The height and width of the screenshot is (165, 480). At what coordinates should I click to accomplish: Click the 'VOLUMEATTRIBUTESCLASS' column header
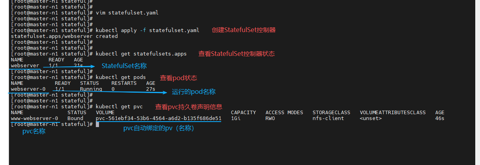click(x=393, y=112)
